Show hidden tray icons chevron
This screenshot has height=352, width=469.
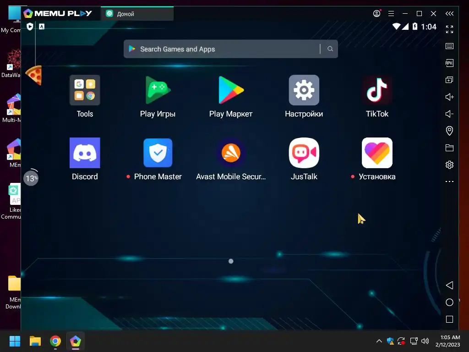click(379, 341)
